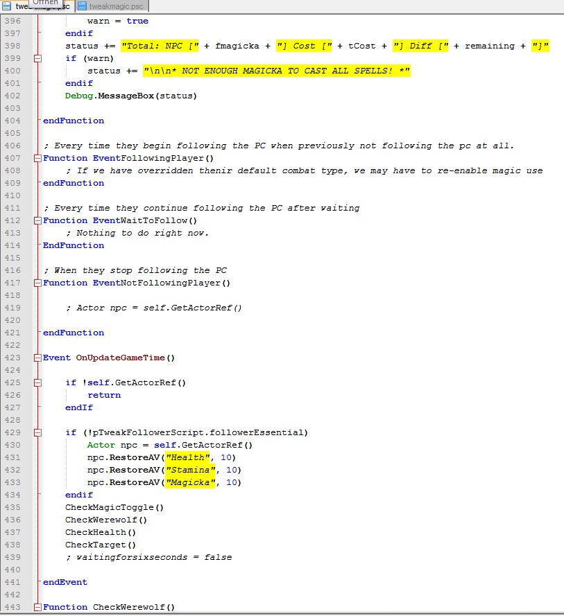The height and width of the screenshot is (616, 564).
Task: Fold the OnUpdateGameTime event block
Action: (x=37, y=358)
